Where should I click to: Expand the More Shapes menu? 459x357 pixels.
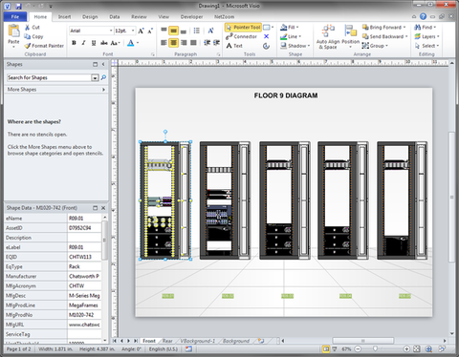[56, 90]
